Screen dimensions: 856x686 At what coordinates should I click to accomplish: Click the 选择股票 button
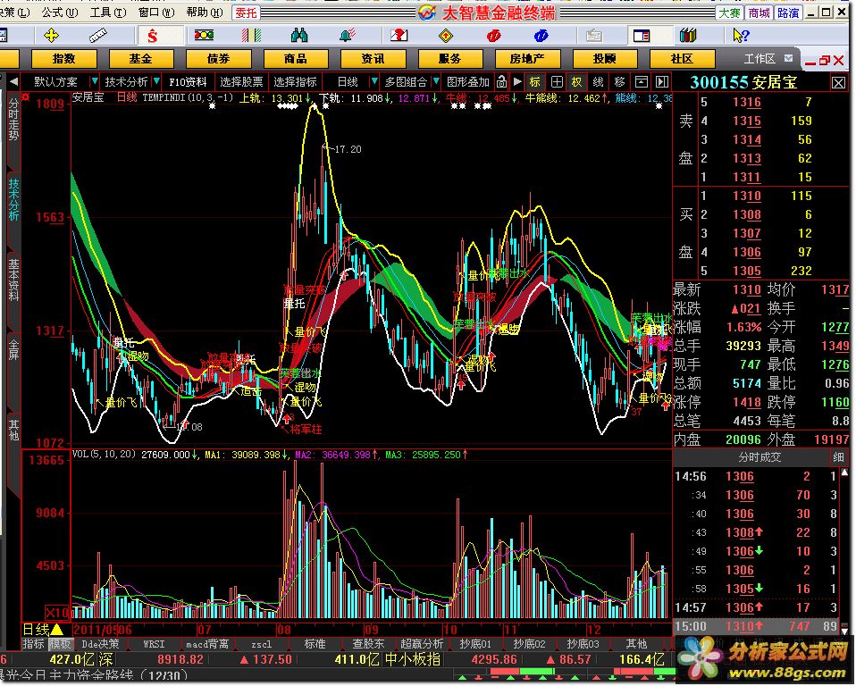241,82
